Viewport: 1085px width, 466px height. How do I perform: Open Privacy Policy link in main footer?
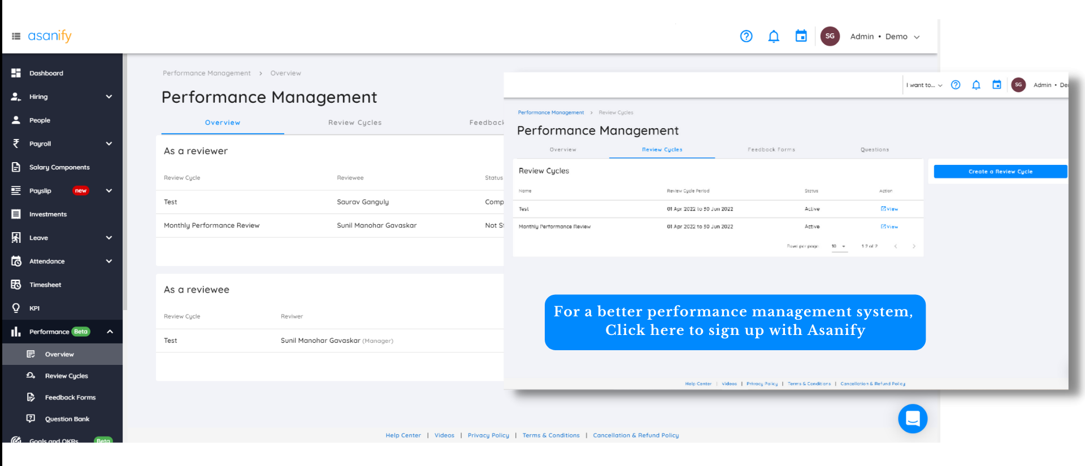tap(488, 435)
